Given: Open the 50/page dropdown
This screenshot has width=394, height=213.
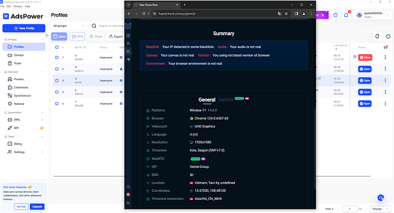Looking at the screenshot, I should coord(380,209).
